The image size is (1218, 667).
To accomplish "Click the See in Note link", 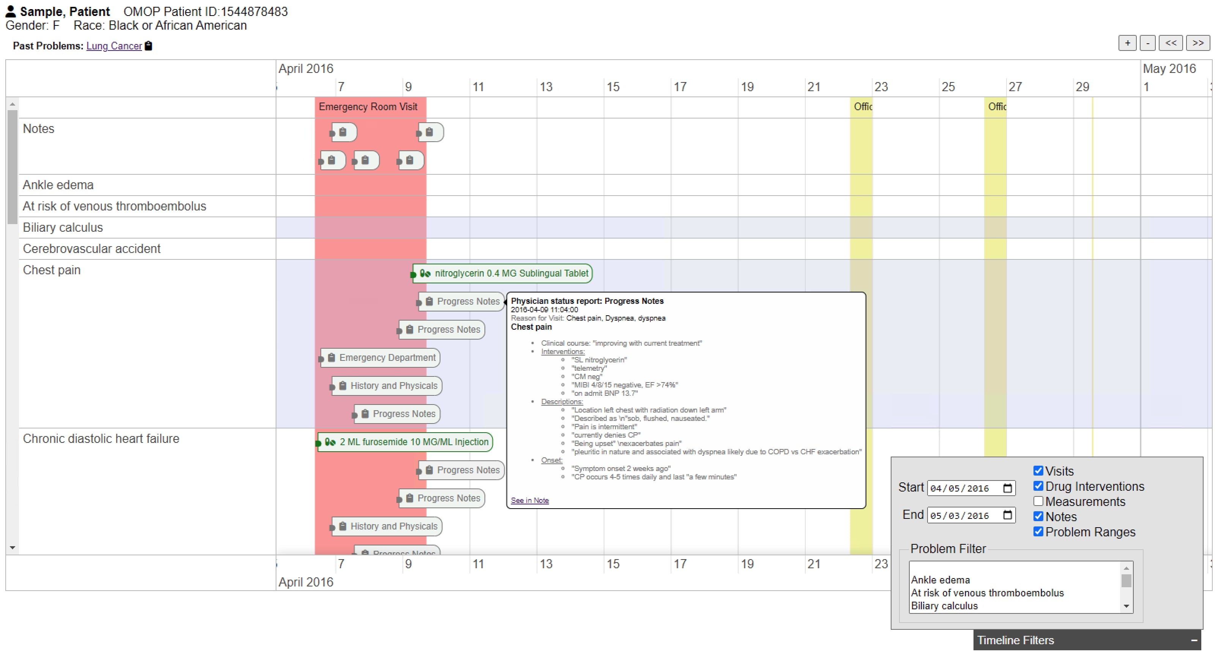I will 530,501.
